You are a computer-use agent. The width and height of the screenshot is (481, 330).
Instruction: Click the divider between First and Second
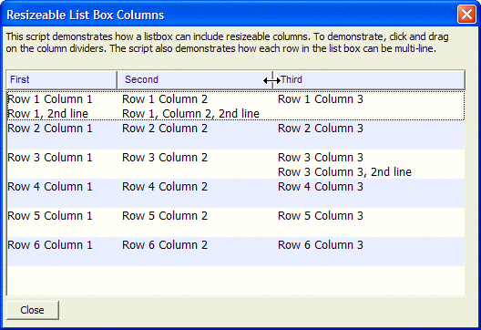click(117, 80)
